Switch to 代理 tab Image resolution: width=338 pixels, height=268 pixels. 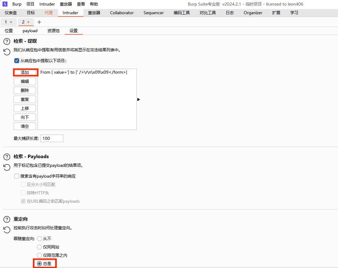(x=48, y=13)
